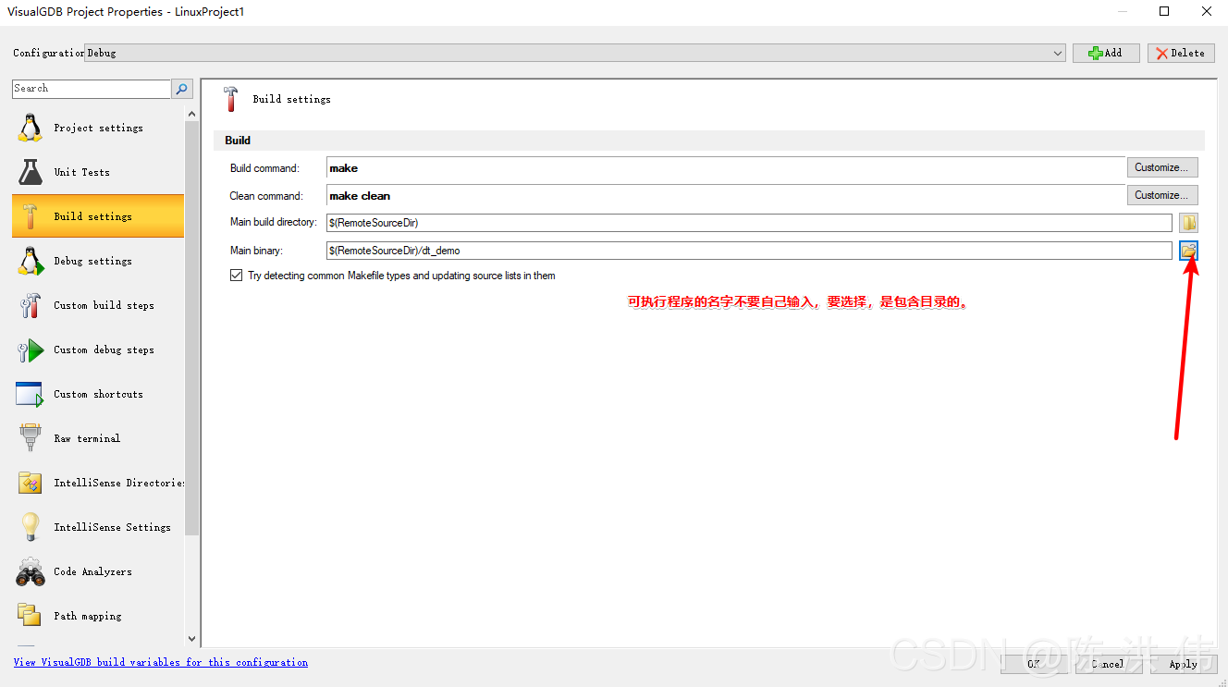Open the Unit Tests page
Screen dimensions: 1228x687
[98, 172]
